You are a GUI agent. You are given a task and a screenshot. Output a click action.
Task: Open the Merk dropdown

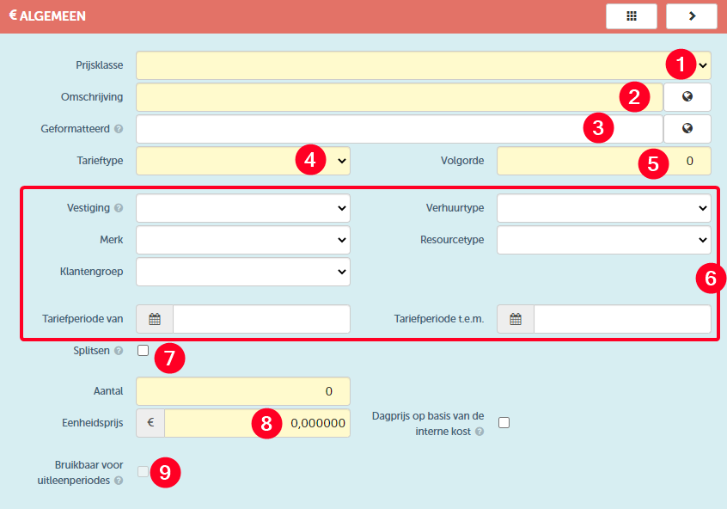click(x=243, y=240)
